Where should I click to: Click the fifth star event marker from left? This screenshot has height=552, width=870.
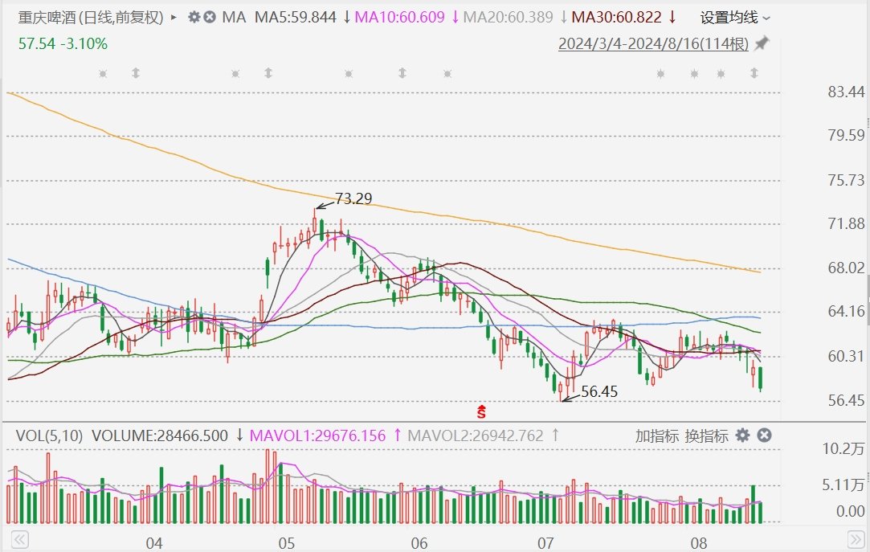click(660, 73)
